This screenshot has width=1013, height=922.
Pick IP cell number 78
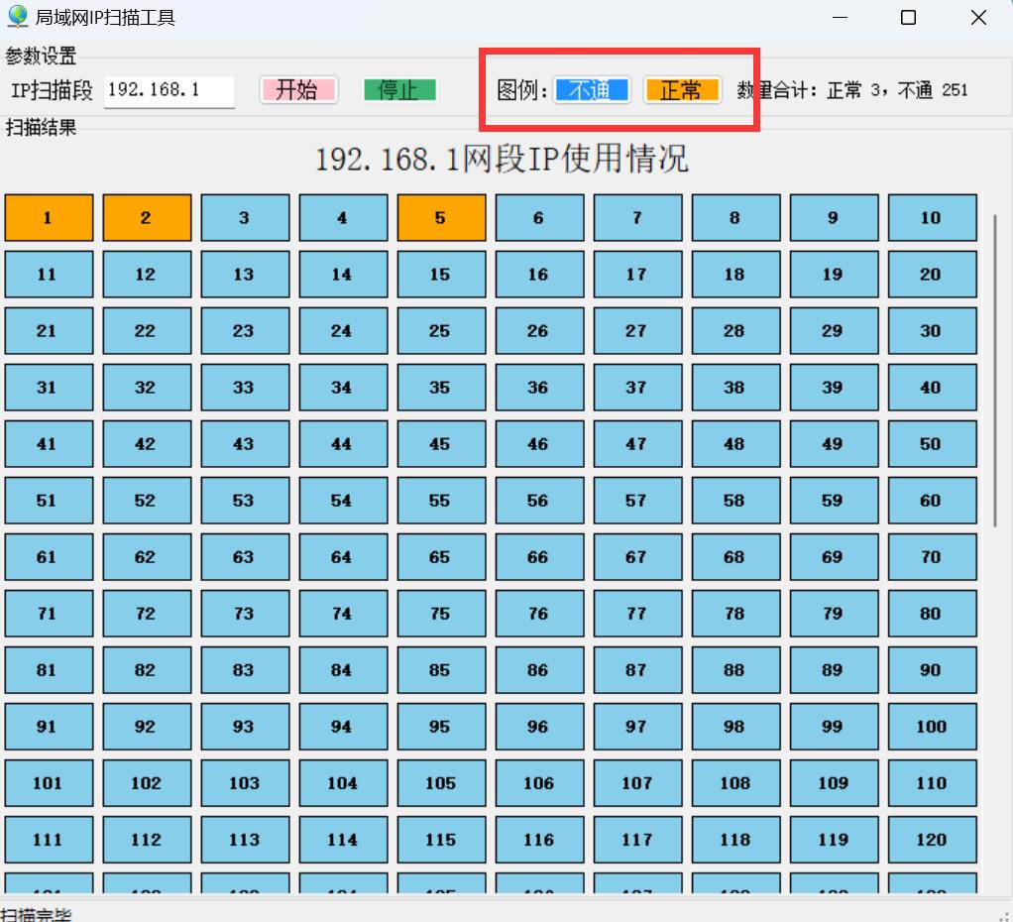click(x=735, y=614)
